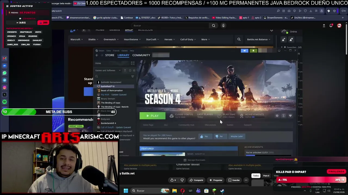
Task: Click the recent activity clock icon in Steam library
Action: (130, 70)
